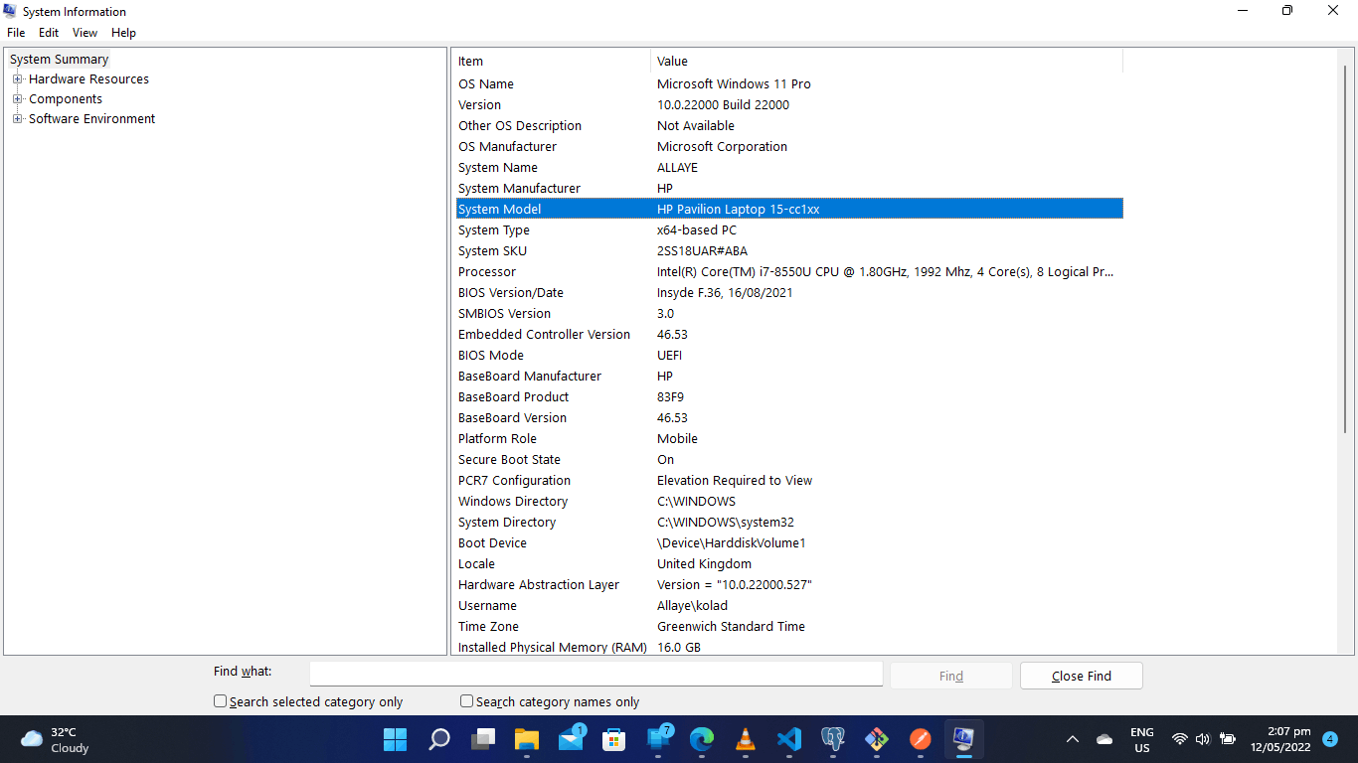
Task: Click System Information taskbar icon
Action: click(963, 739)
